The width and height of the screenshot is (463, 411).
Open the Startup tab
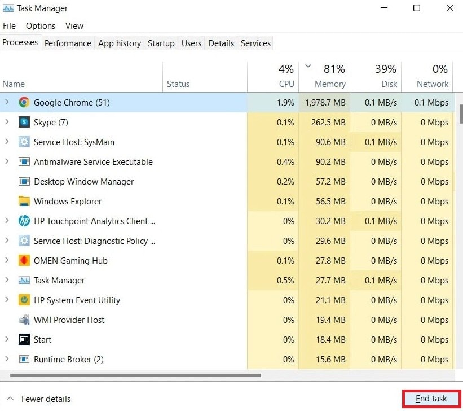point(161,43)
